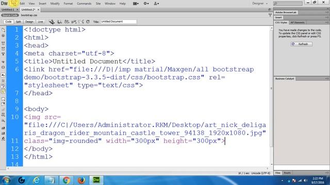Turn on Live view

coord(40,22)
